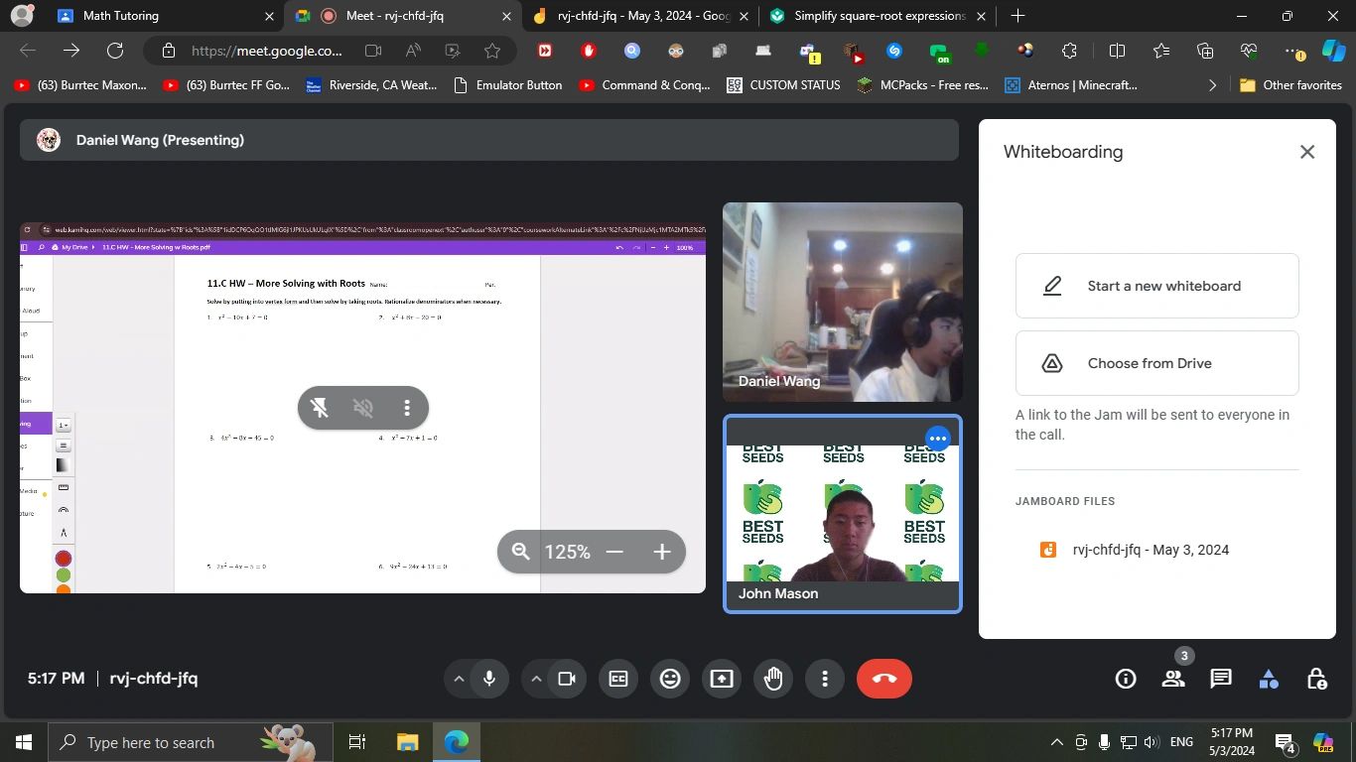Open meeting details info icon

(1126, 679)
